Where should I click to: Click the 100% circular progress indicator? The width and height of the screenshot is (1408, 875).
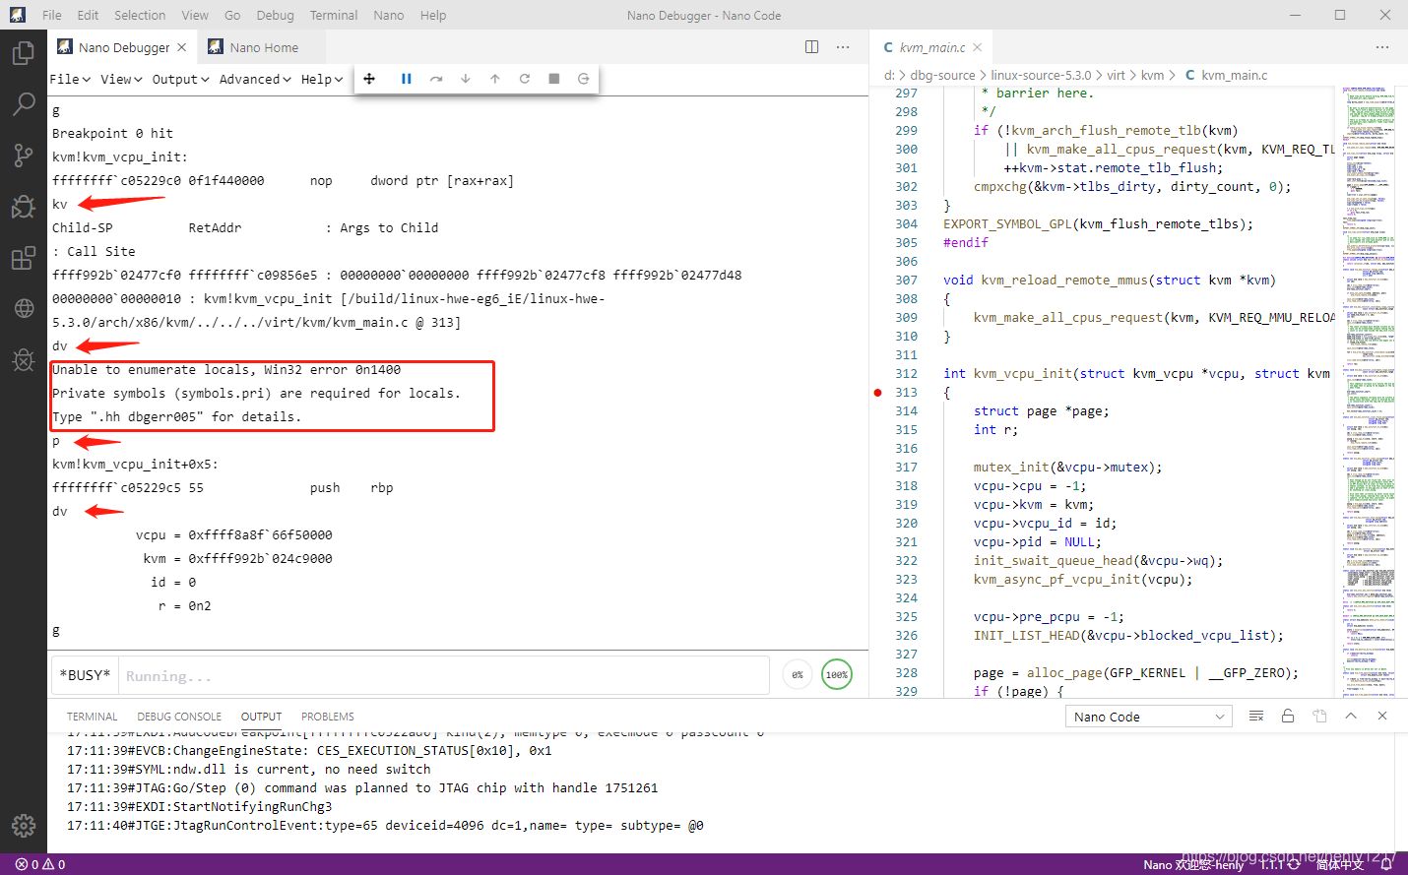(x=837, y=675)
